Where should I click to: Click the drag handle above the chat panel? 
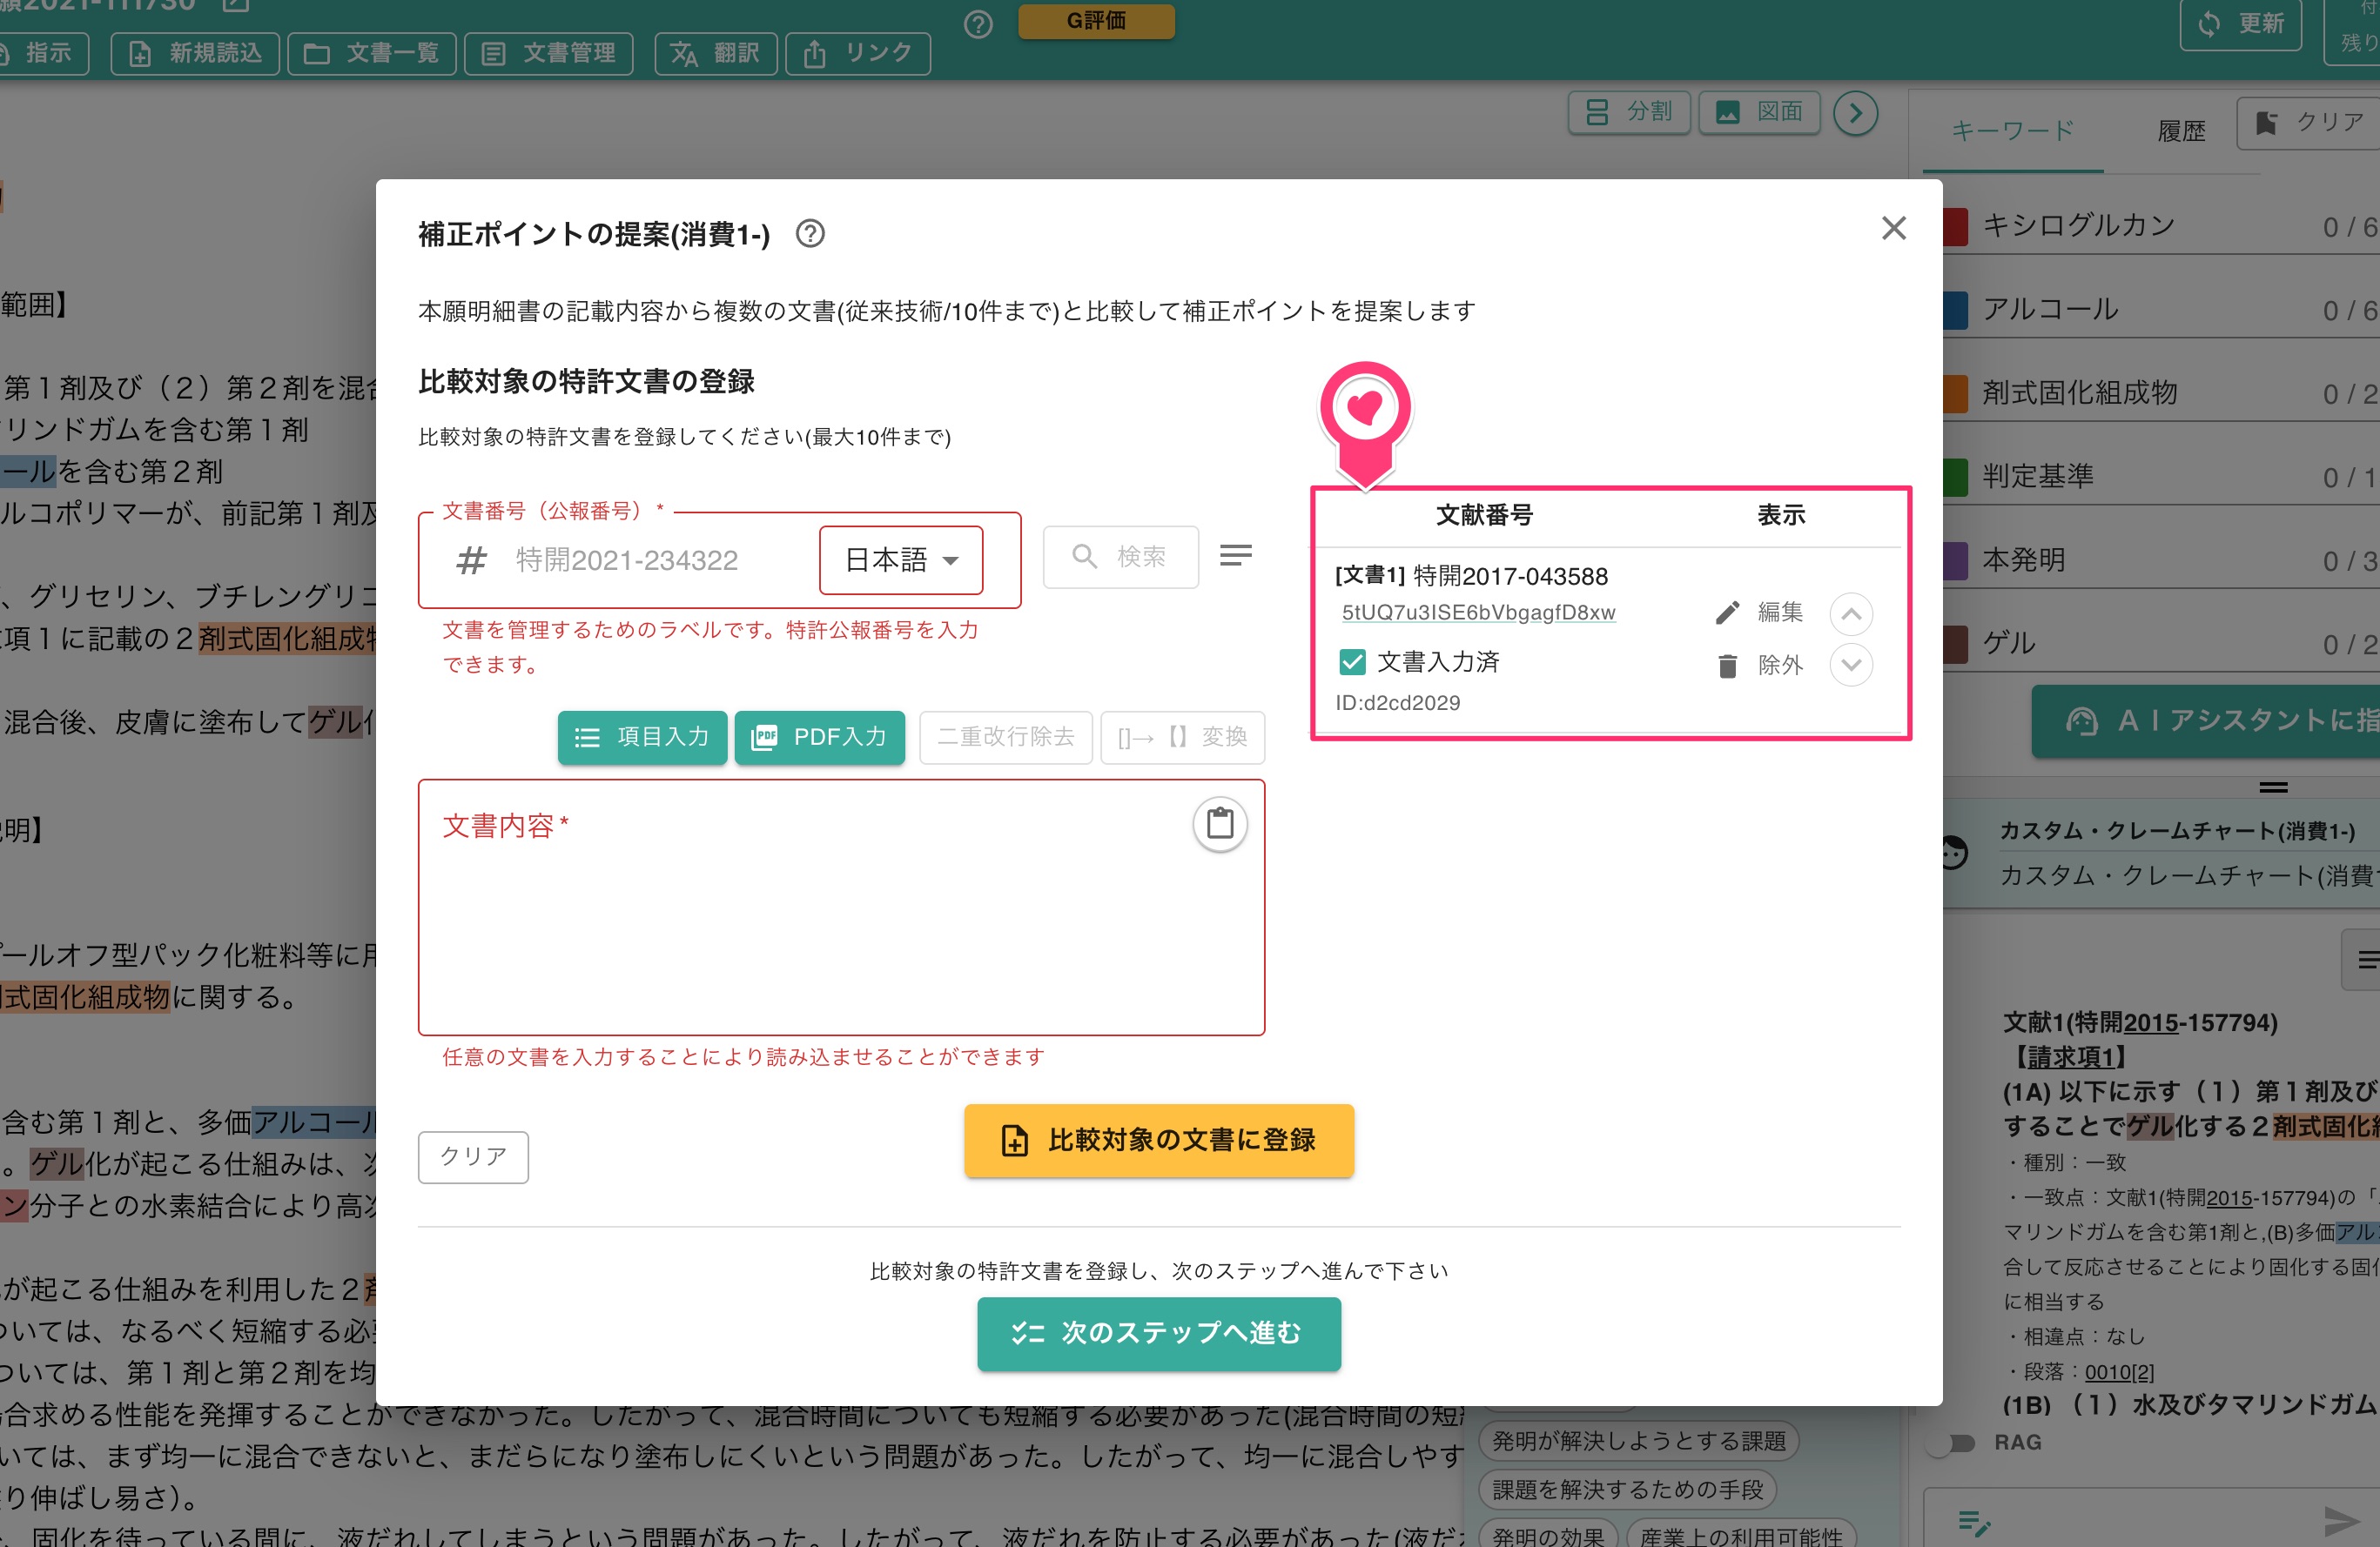(2273, 787)
